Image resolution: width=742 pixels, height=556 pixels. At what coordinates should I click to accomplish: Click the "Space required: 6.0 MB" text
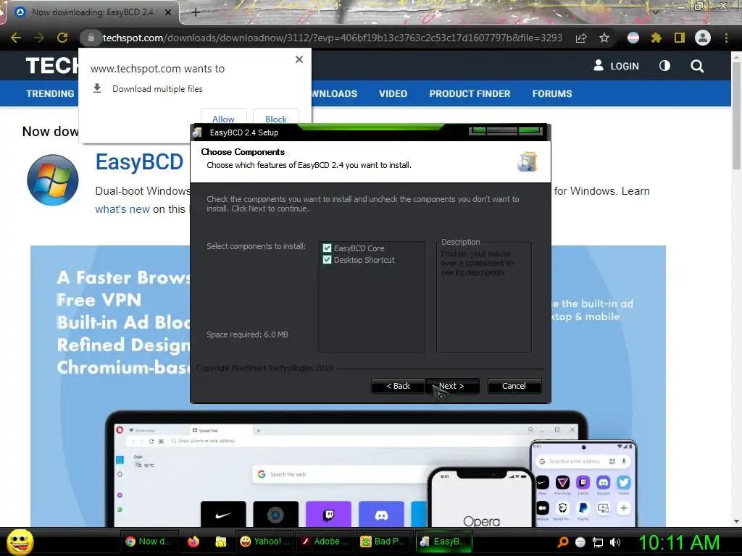pos(248,334)
